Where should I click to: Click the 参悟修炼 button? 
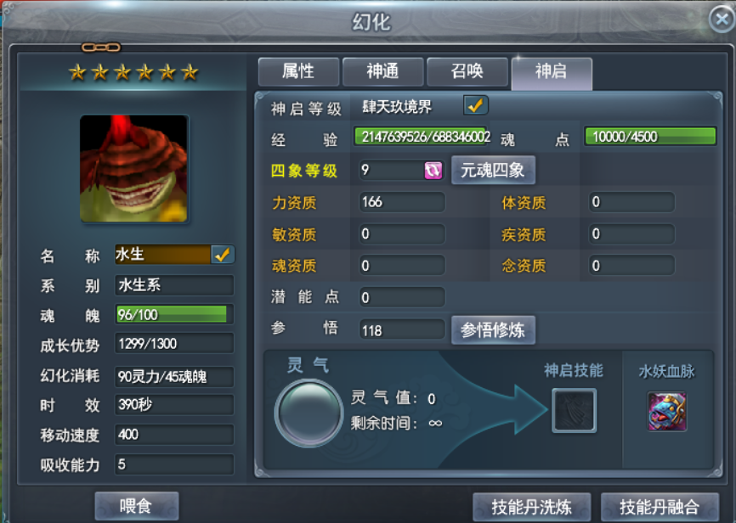coord(493,330)
